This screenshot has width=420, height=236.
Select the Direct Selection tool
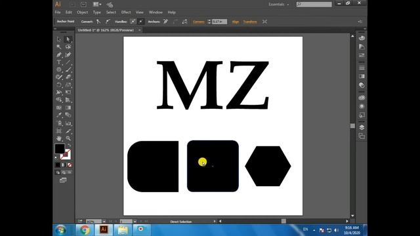[x=68, y=39]
